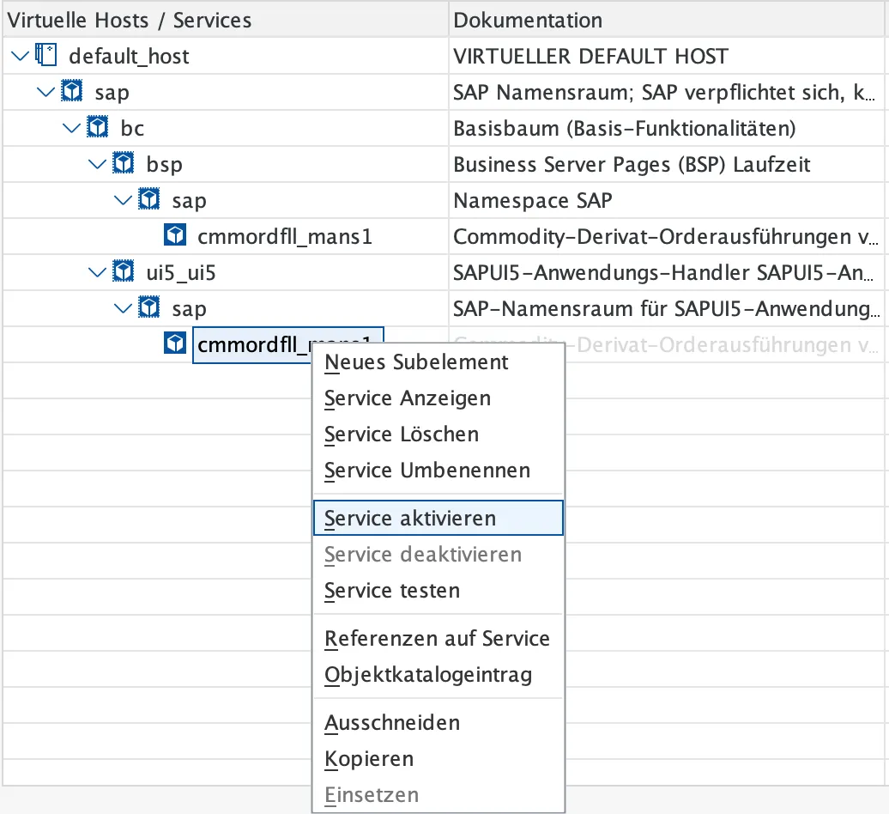Screen dimensions: 889x814
Task: Click Kopieren in the context menu
Action: (x=369, y=759)
